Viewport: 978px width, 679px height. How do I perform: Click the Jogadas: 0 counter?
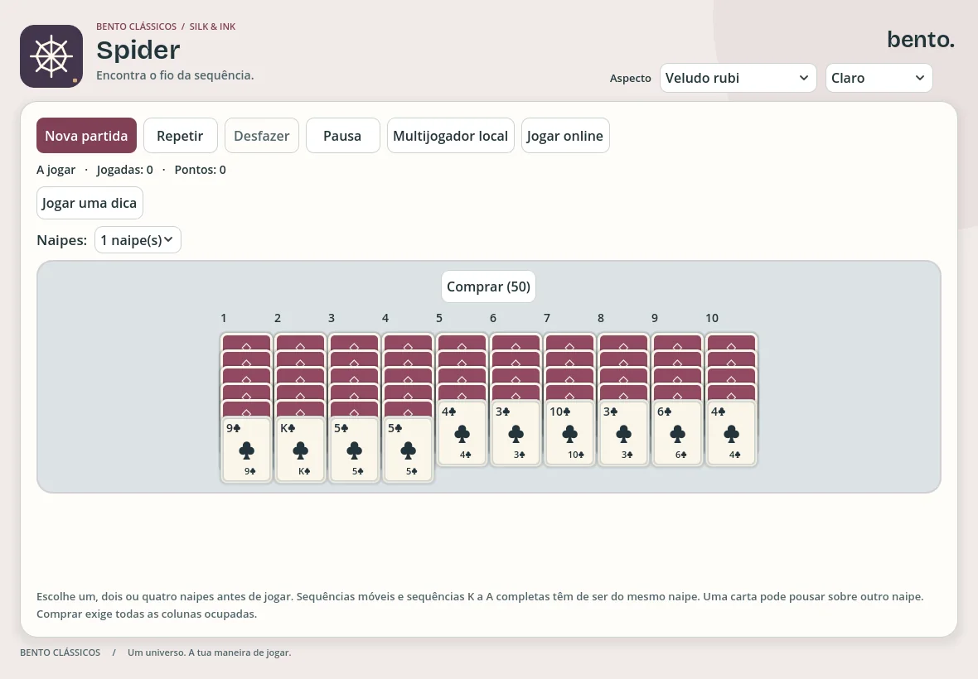(125, 170)
